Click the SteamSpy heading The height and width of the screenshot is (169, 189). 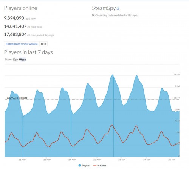pyautogui.click(x=104, y=8)
